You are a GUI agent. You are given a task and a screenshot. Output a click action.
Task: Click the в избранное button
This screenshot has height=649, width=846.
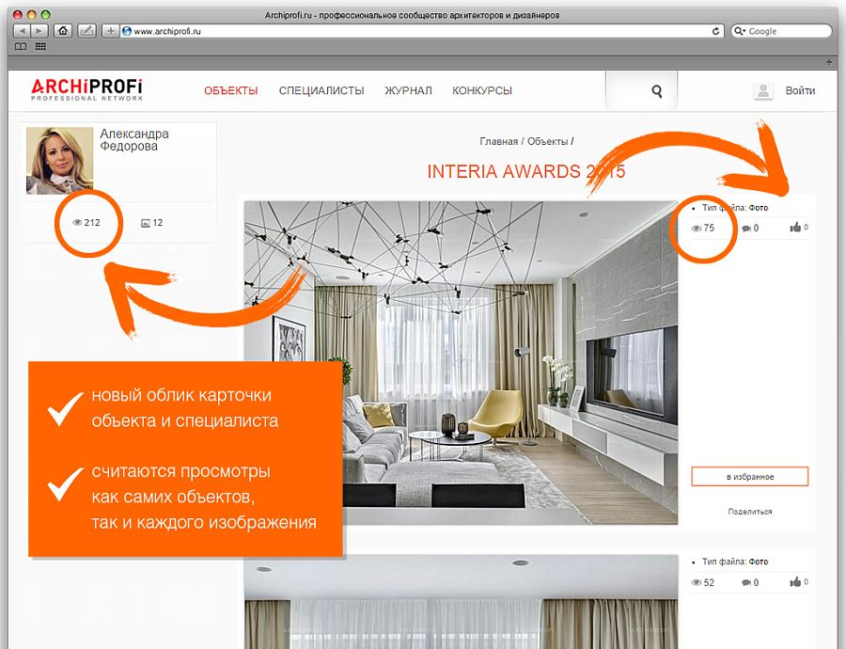point(749,477)
